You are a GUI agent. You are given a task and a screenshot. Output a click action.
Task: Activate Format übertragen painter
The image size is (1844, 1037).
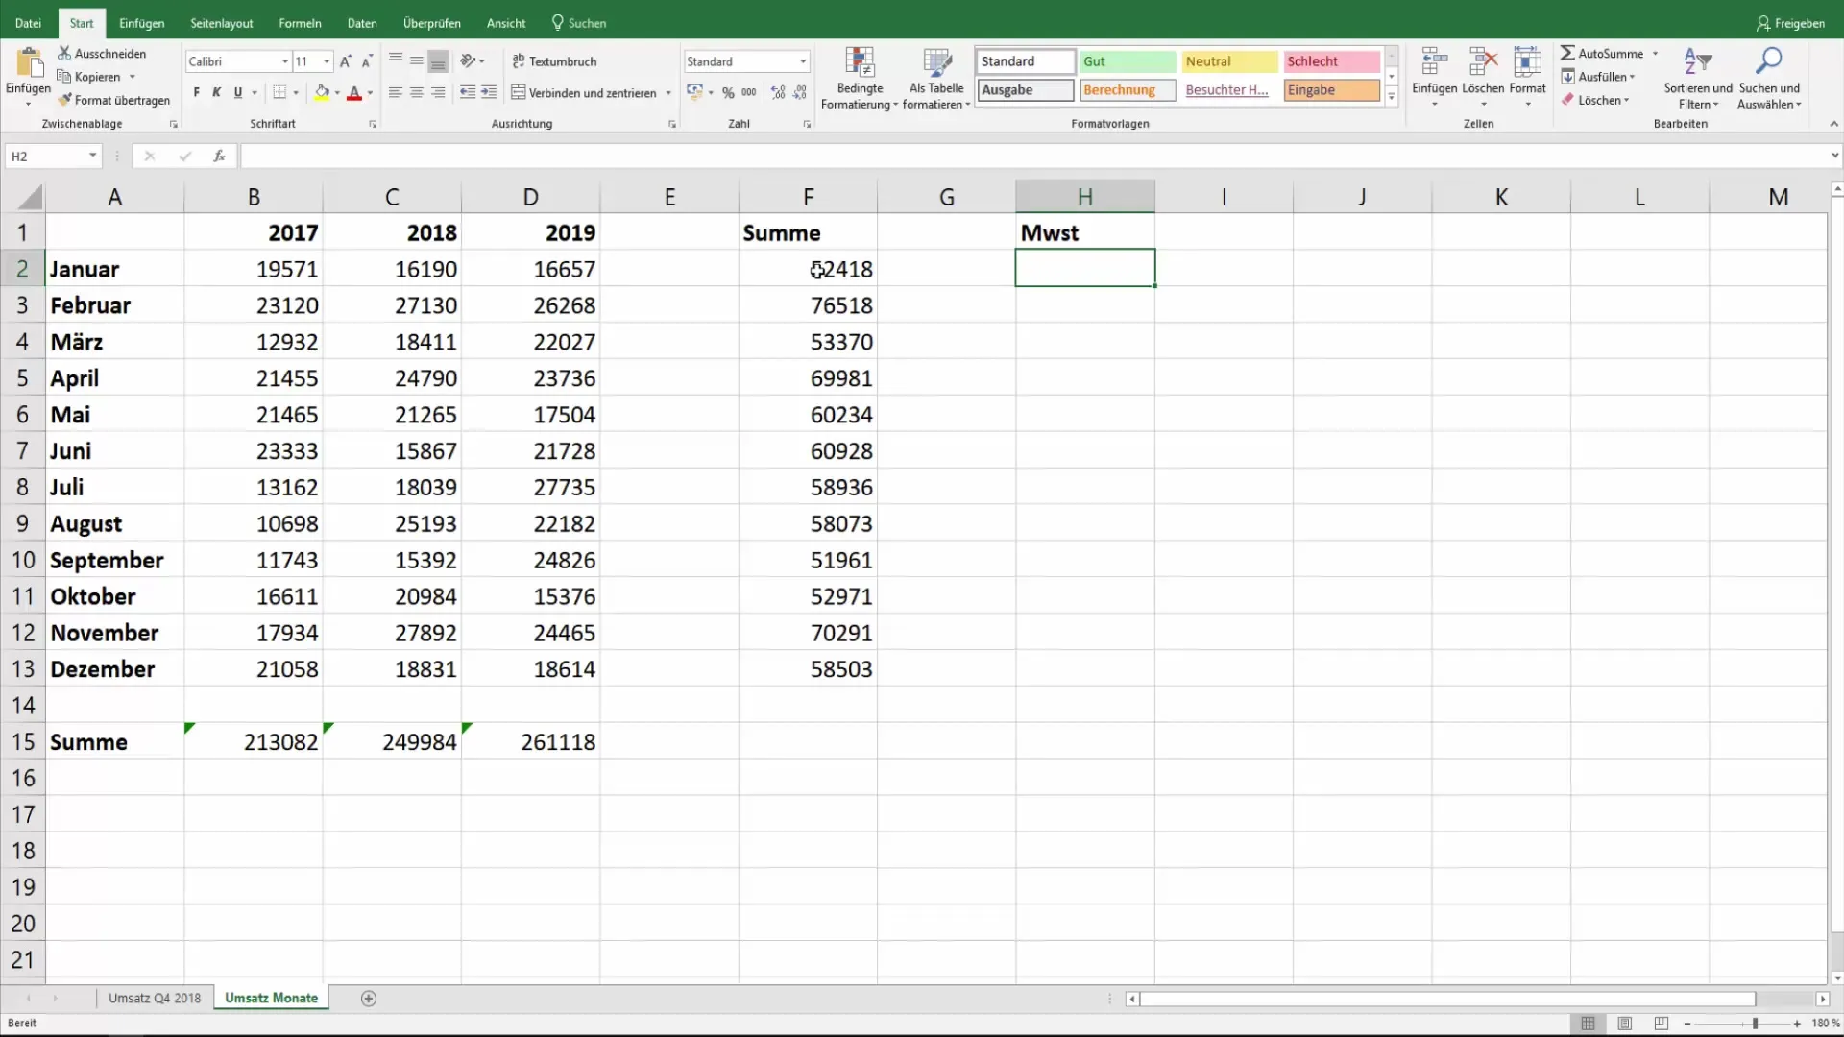pos(113,100)
